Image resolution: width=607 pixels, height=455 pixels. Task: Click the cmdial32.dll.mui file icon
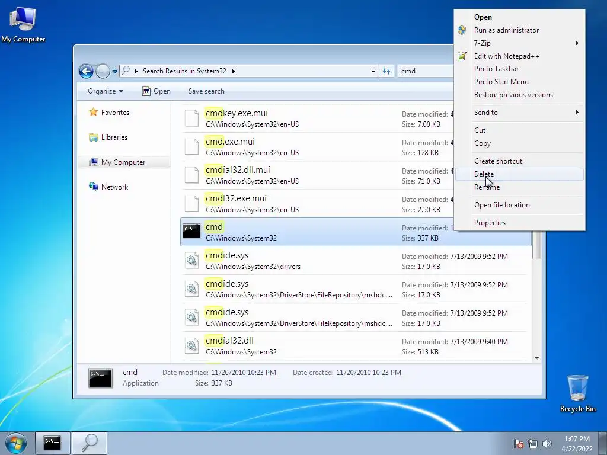coord(191,175)
